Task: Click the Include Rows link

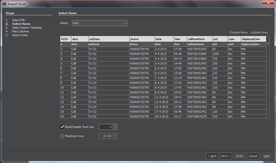Action: tap(259, 32)
